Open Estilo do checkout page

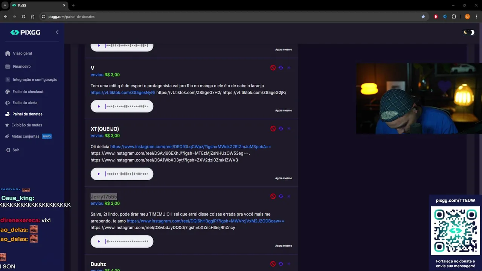click(x=28, y=92)
